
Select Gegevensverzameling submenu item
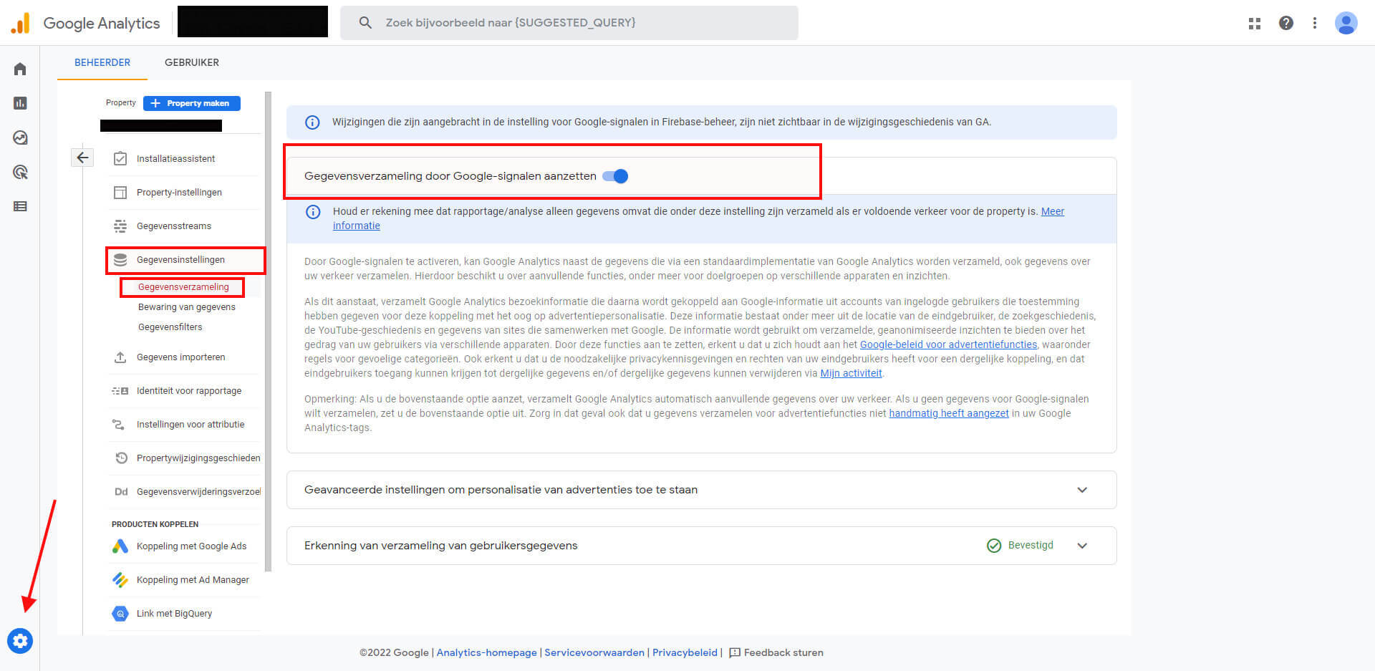[183, 286]
